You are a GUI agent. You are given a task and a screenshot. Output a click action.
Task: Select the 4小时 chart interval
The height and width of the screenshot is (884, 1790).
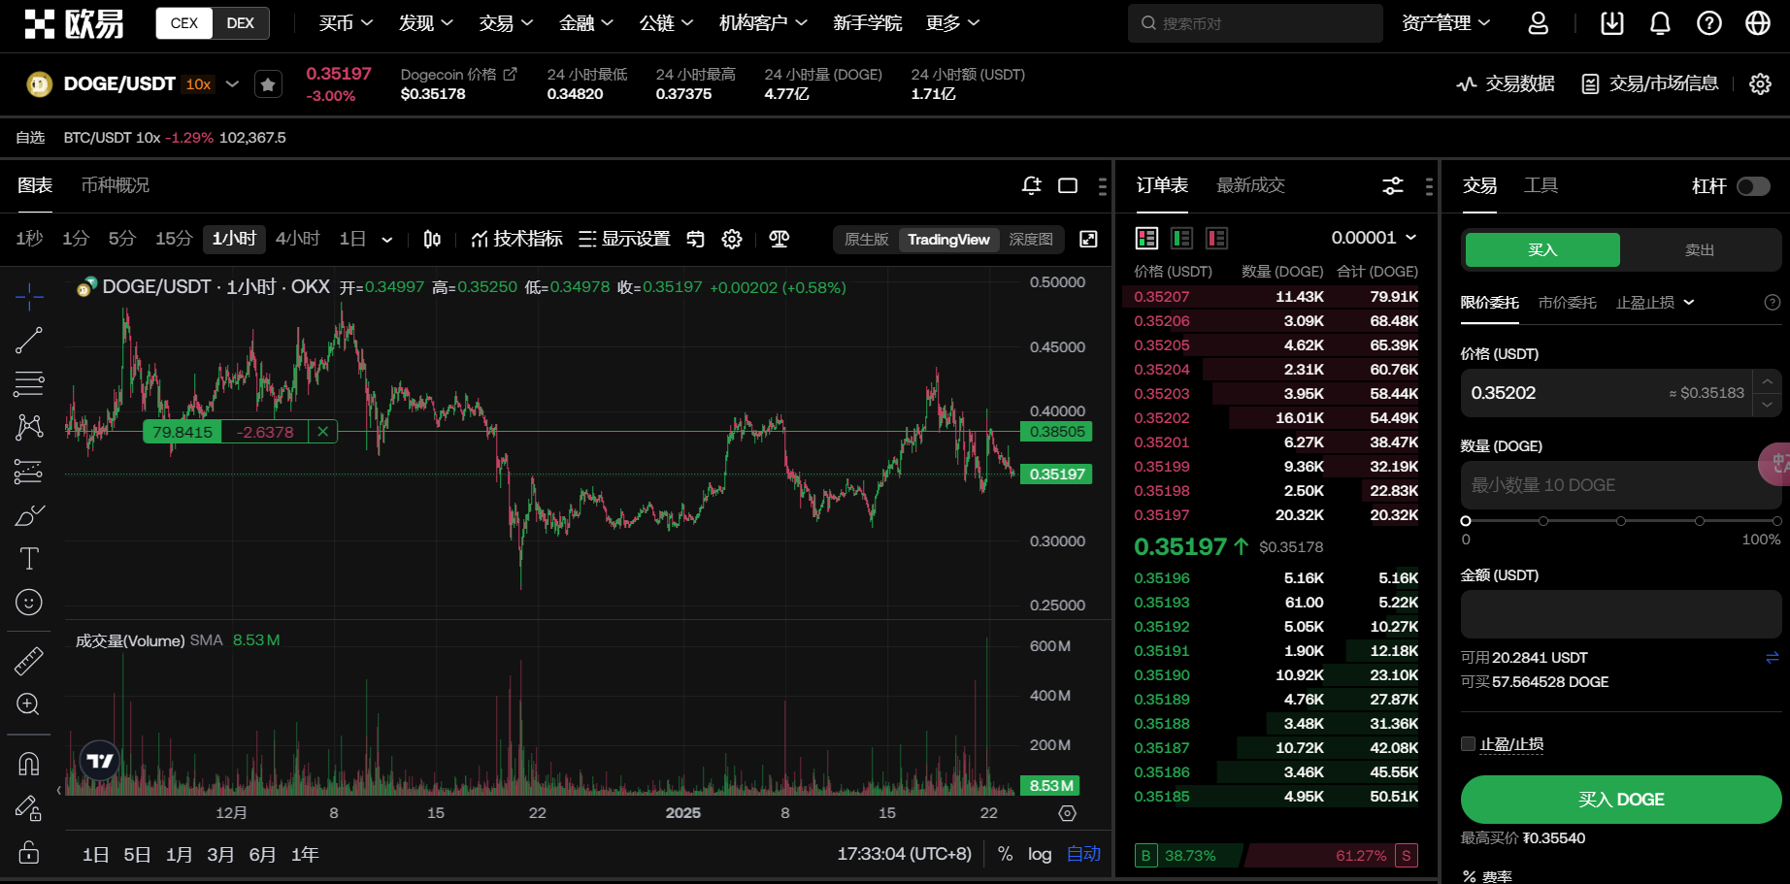pyautogui.click(x=297, y=239)
